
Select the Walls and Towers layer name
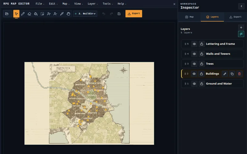[x=218, y=54]
